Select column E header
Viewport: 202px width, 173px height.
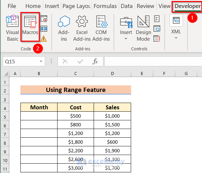[142, 74]
